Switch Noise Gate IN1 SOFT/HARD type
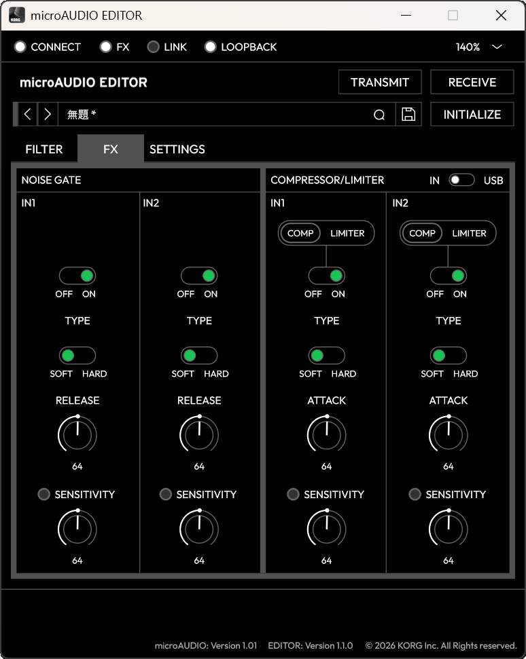 coord(77,356)
